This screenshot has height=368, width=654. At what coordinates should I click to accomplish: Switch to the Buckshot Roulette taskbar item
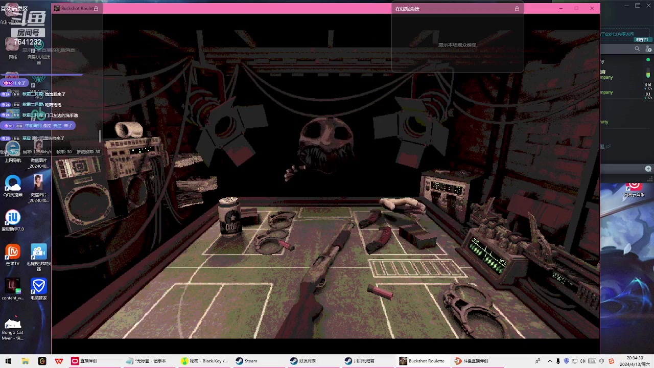[422, 361]
